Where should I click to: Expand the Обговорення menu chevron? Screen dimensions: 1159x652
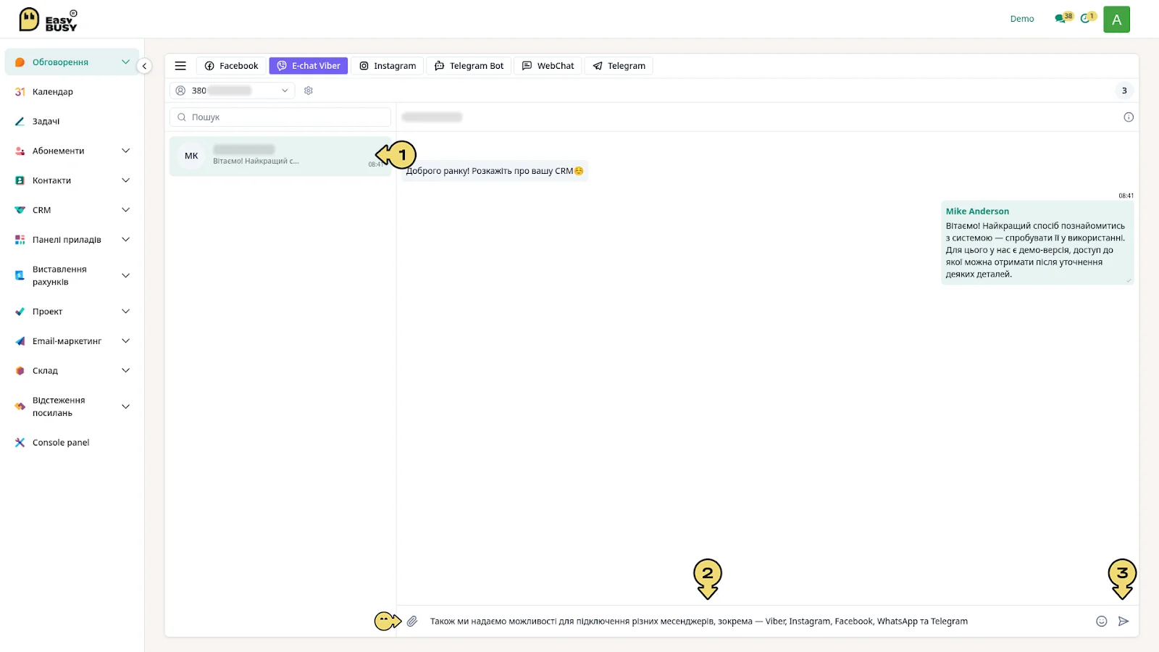[125, 62]
